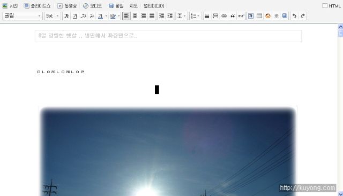Undo the last edit
Image resolution: width=343 pixels, height=196 pixels.
(x=294, y=16)
